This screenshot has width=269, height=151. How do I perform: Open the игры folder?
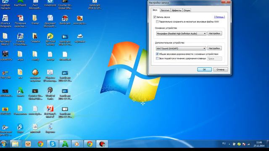(20, 56)
